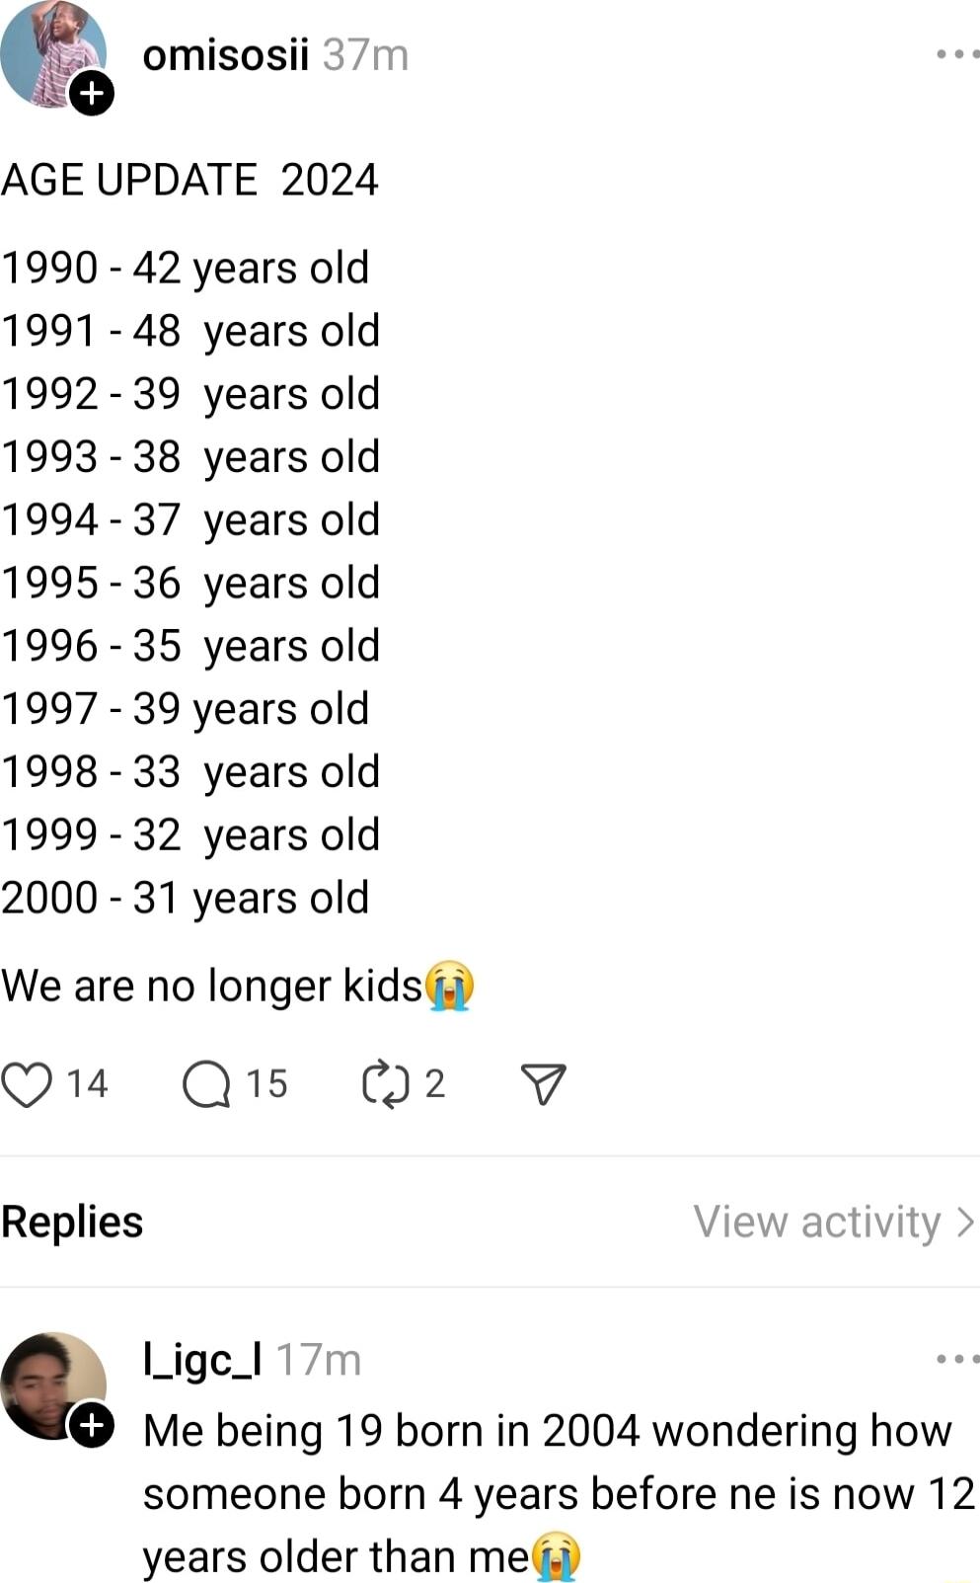Follow l_igc_l using the plus badge on the avatar
This screenshot has width=980, height=1583.
[92, 1426]
